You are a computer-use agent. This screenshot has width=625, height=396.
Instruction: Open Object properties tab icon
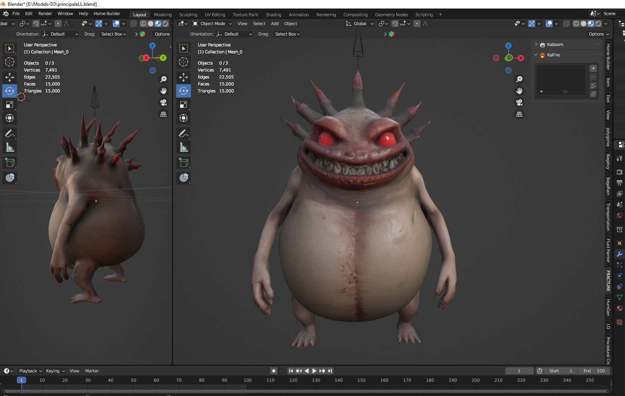pyautogui.click(x=620, y=243)
